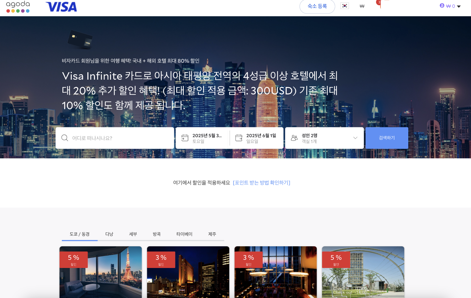This screenshot has height=298, width=471.
Task: Open the Agoda logo home link
Action: click(x=18, y=7)
